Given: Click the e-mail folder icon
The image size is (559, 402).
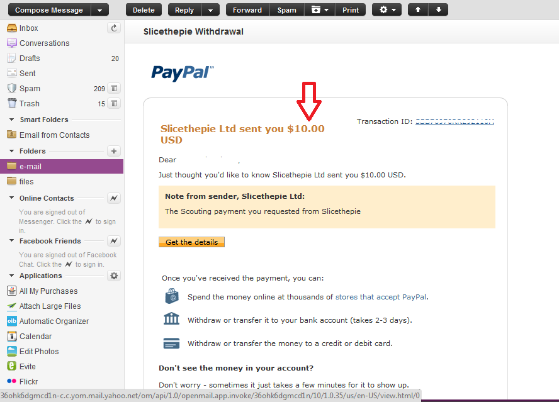Looking at the screenshot, I should [12, 166].
